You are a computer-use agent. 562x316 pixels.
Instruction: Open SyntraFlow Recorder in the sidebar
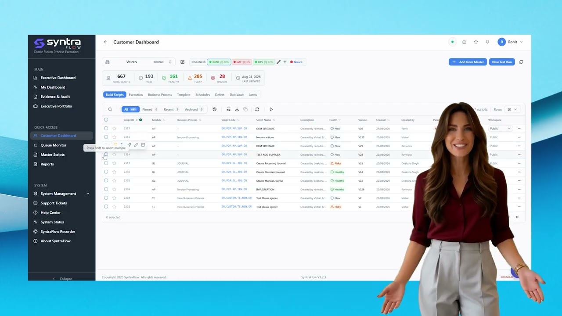coord(58,231)
